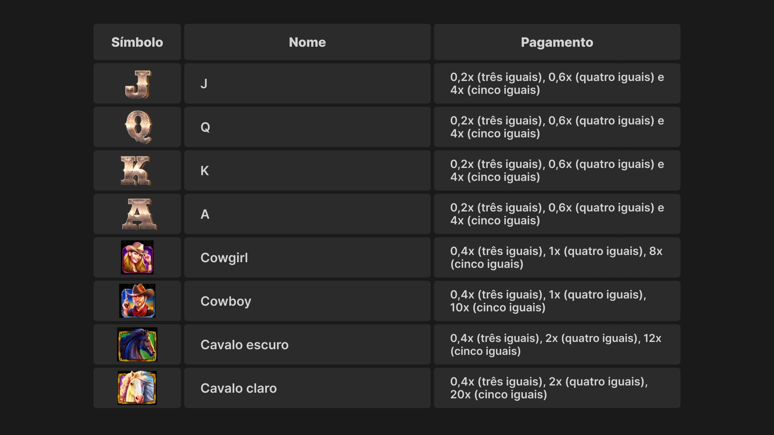Select the Cowboy symbol image
Viewport: 774px width, 435px height.
[x=137, y=301]
